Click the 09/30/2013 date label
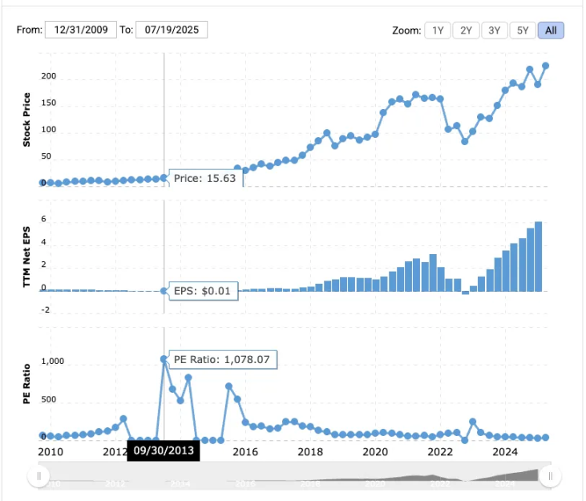 [x=164, y=450]
